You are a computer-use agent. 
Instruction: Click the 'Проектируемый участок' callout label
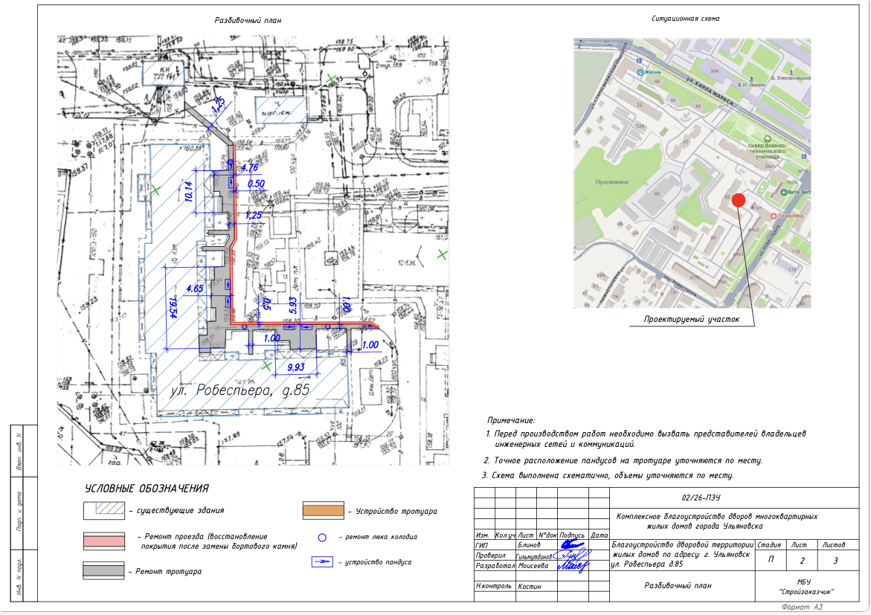pos(692,320)
